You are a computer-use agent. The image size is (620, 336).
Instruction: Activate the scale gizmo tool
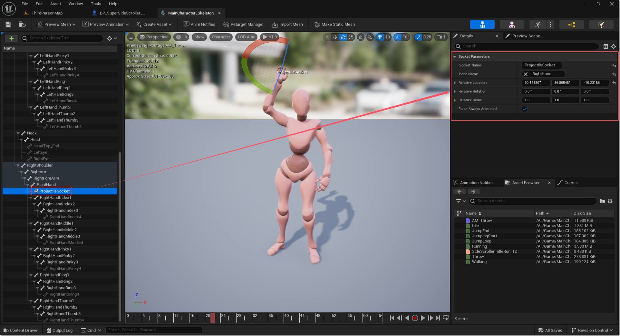coord(351,37)
